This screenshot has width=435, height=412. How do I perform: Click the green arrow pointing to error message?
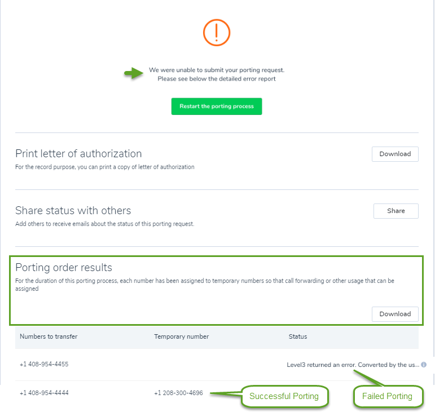click(x=134, y=73)
